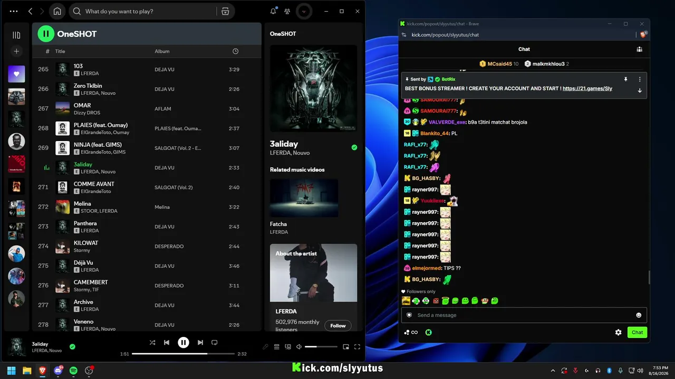The width and height of the screenshot is (675, 379).
Task: Toggle shuffle in Spotify player
Action: (152, 343)
